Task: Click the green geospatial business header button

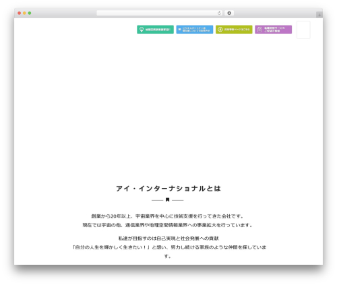Action: tap(155, 30)
